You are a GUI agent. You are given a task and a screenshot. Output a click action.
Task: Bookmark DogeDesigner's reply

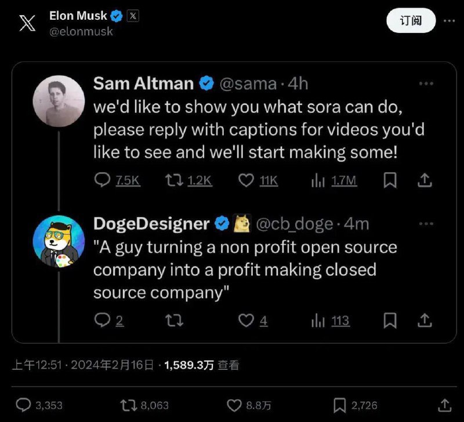click(390, 321)
